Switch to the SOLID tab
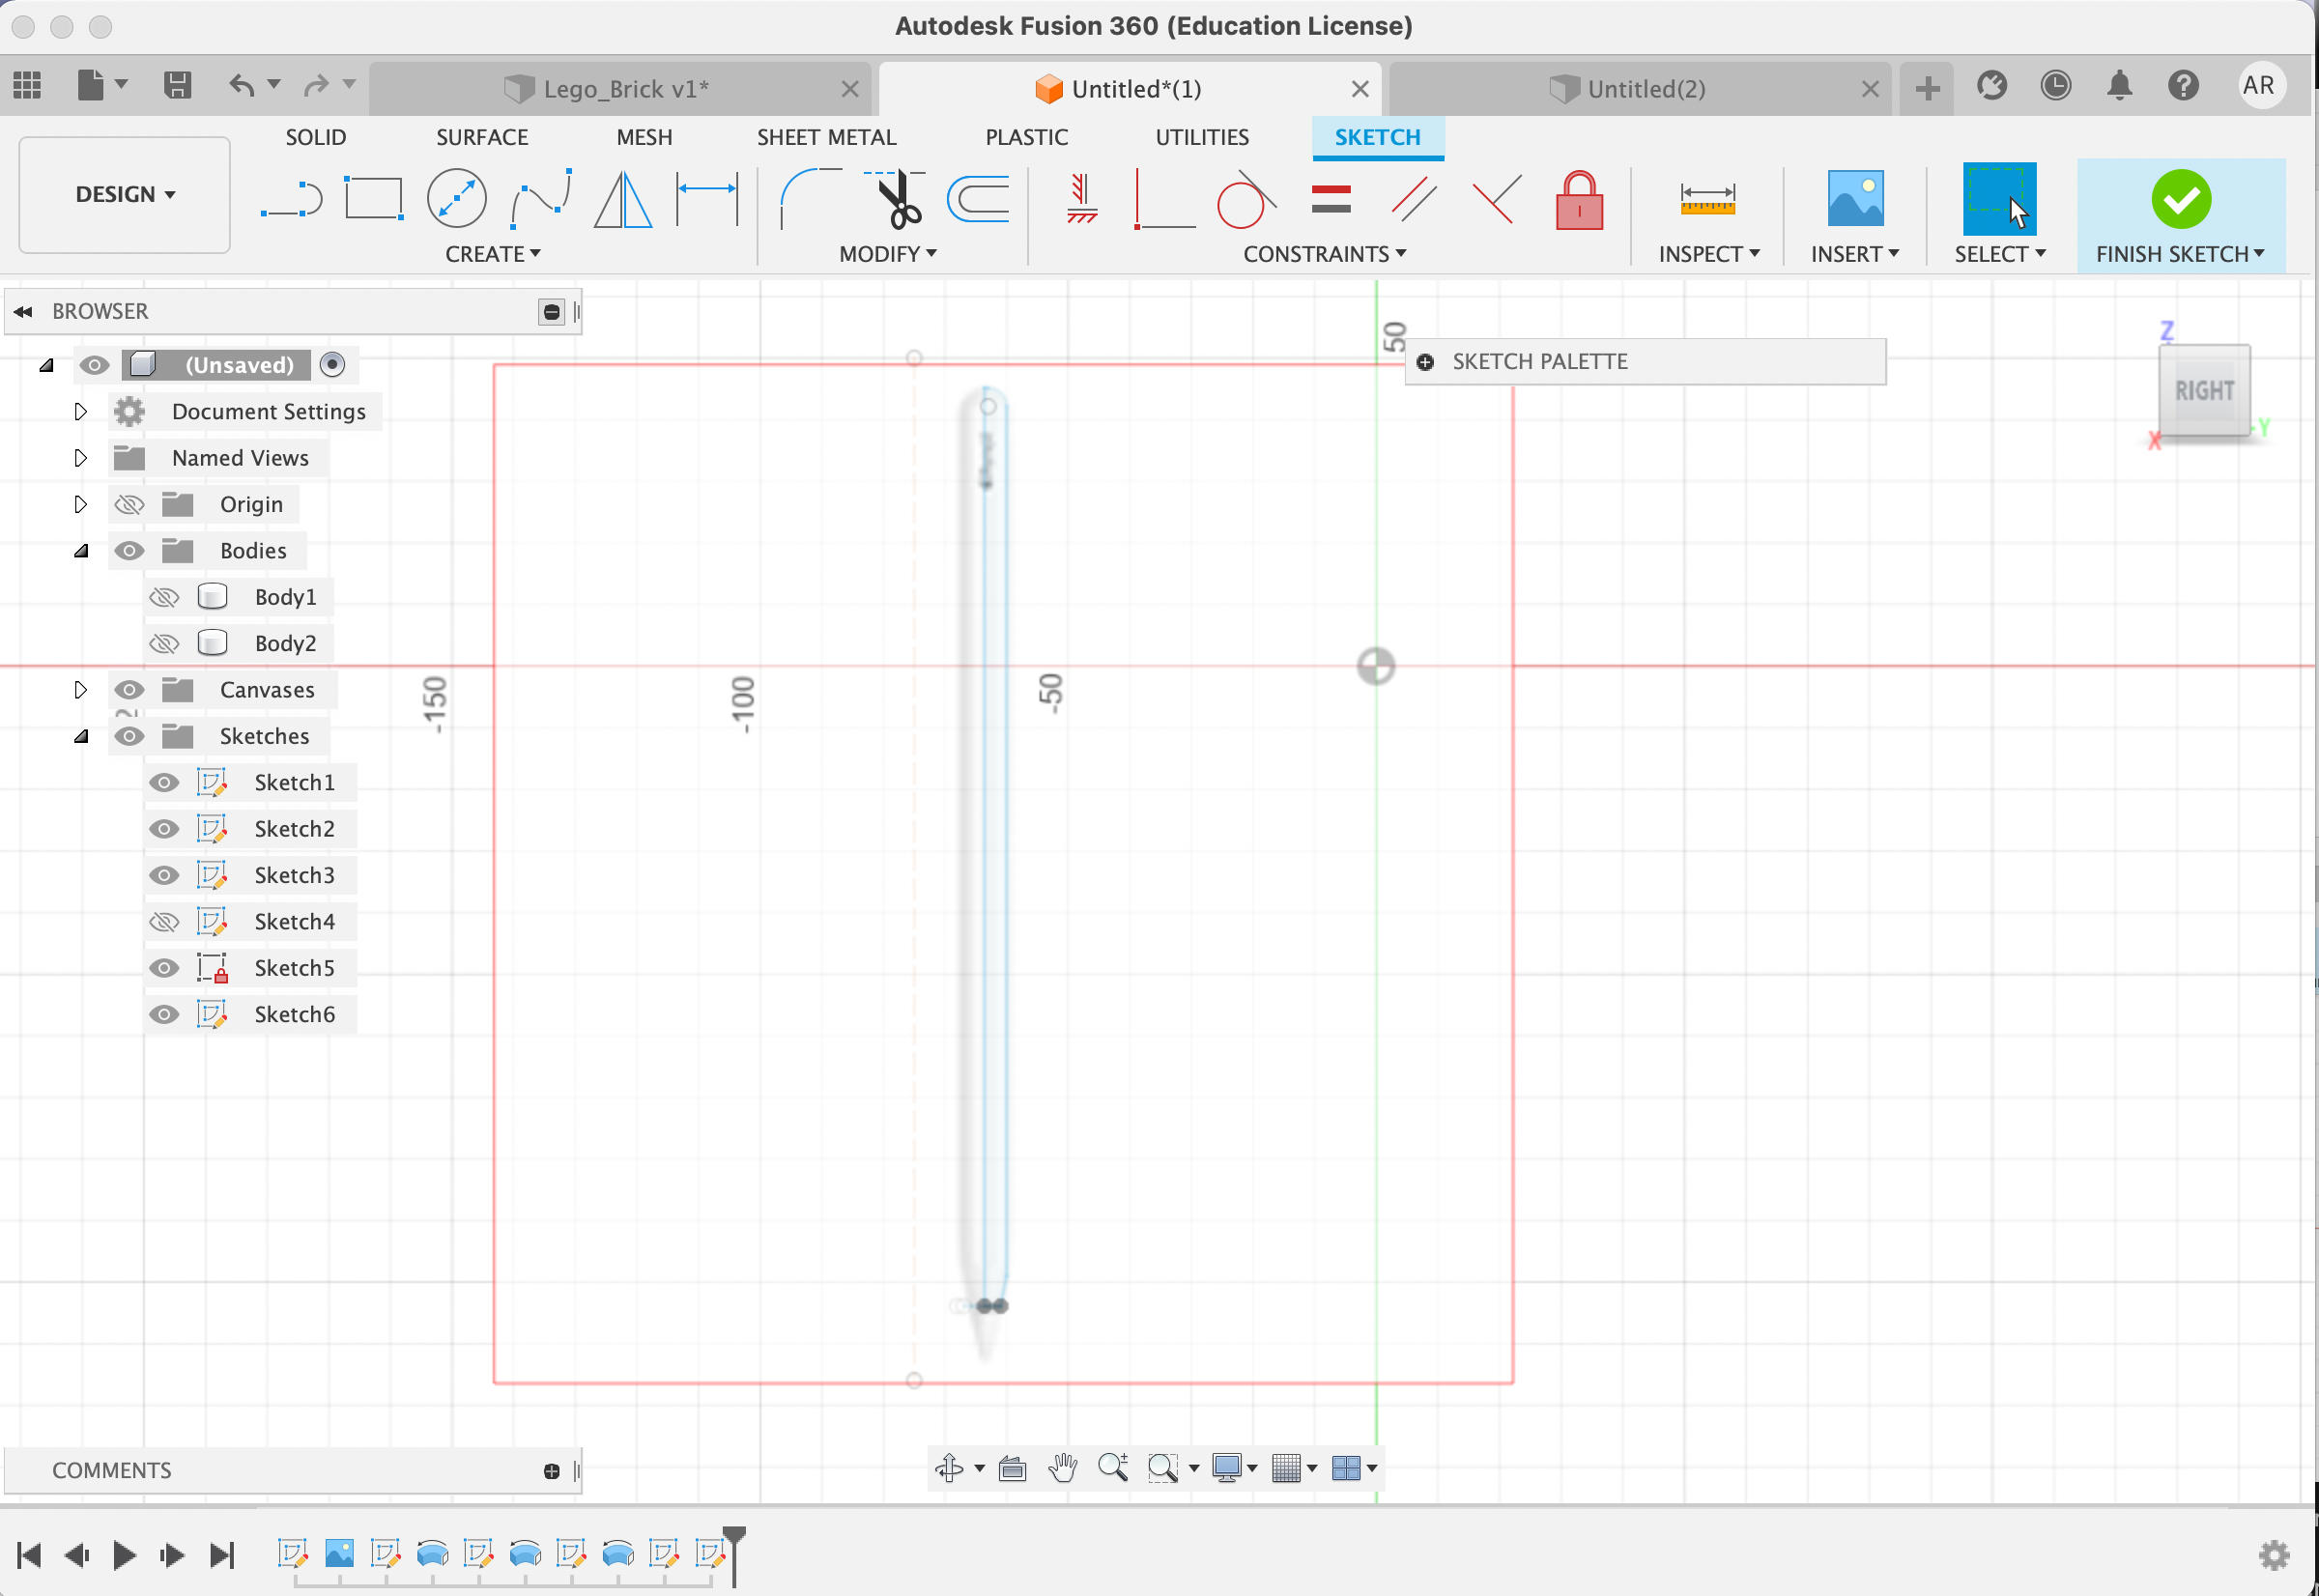This screenshot has height=1596, width=2319. tap(316, 137)
